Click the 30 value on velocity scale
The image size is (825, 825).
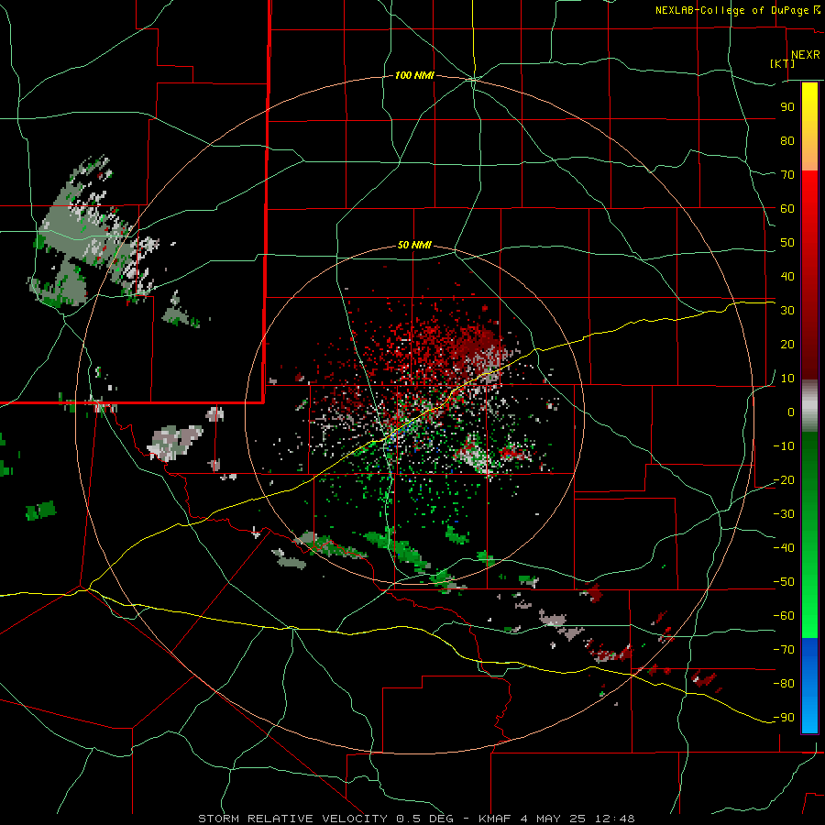(787, 311)
